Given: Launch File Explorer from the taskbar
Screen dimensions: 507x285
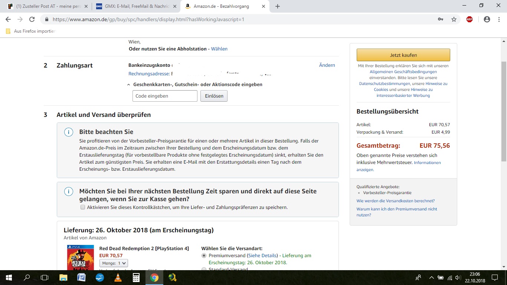Looking at the screenshot, I should coord(63,278).
